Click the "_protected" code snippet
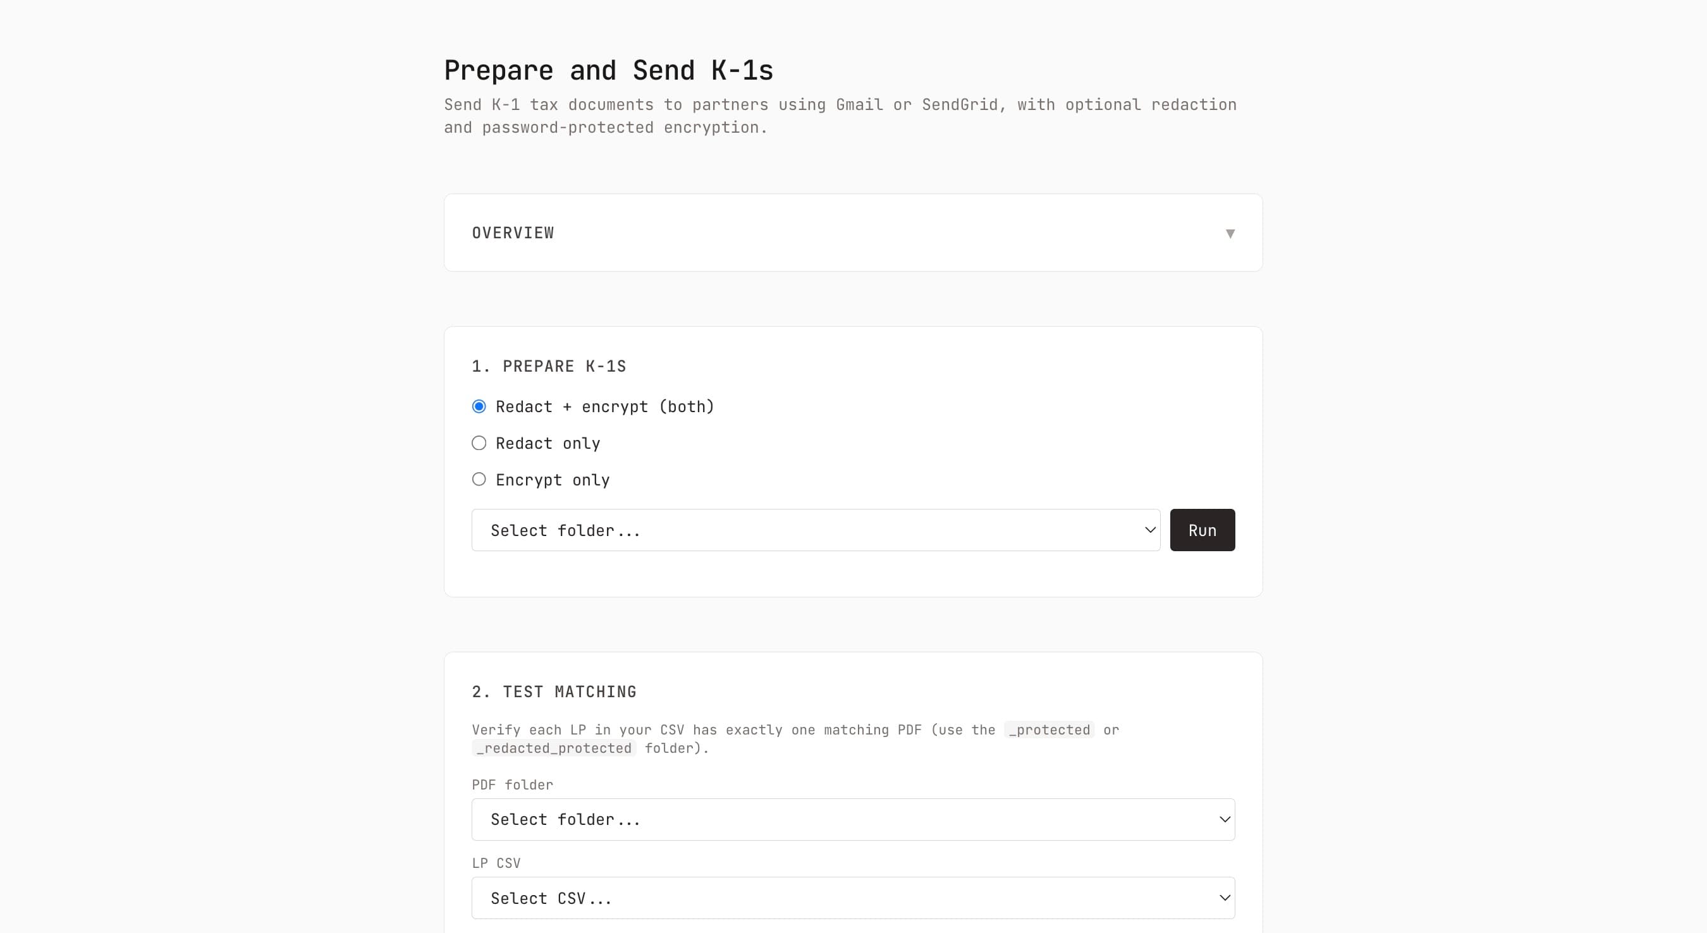Viewport: 1707px width, 933px height. pyautogui.click(x=1049, y=729)
